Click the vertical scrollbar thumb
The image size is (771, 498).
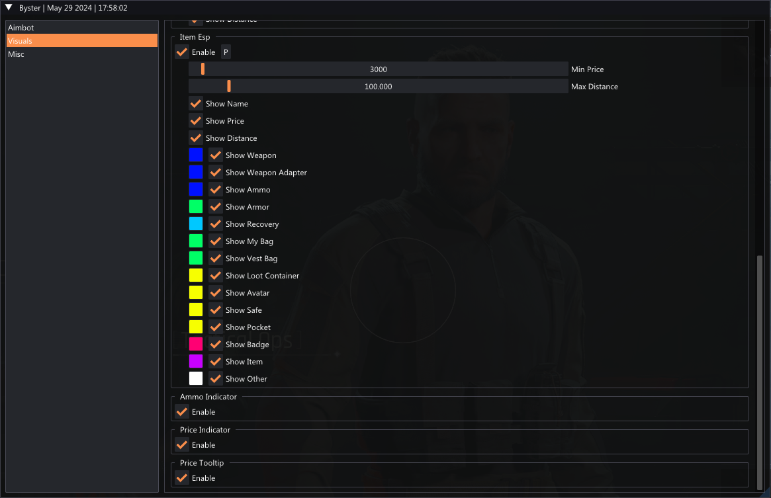760,372
